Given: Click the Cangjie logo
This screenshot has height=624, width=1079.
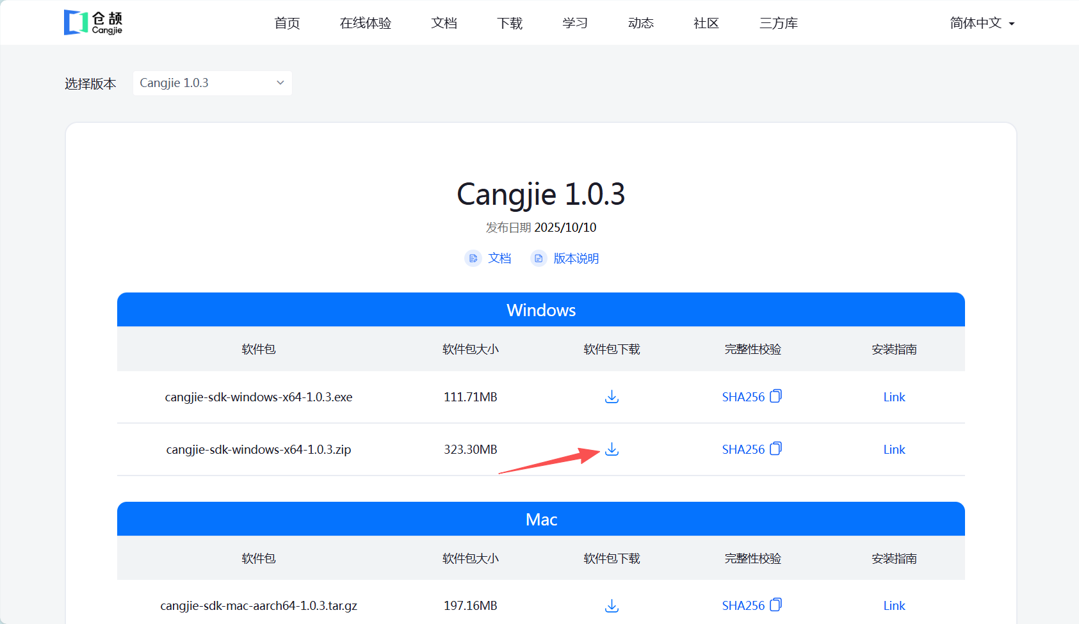Looking at the screenshot, I should coord(93,22).
